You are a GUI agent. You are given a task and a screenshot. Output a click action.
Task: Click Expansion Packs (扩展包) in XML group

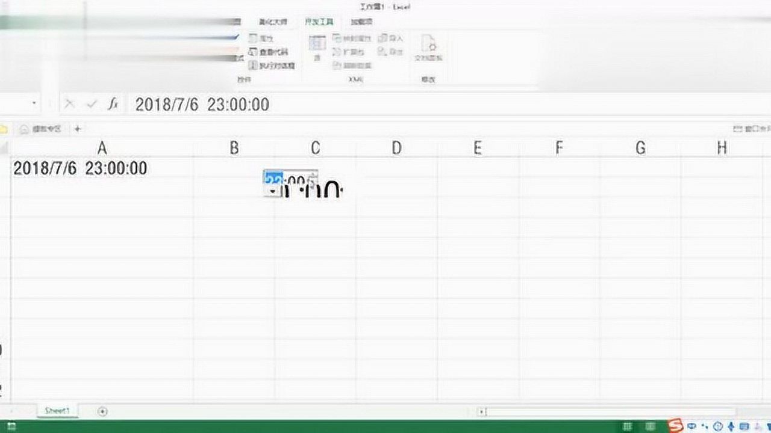pos(349,52)
